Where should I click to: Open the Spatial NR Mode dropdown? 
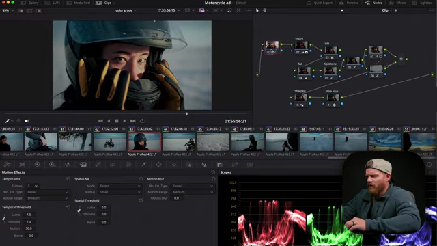(119, 186)
